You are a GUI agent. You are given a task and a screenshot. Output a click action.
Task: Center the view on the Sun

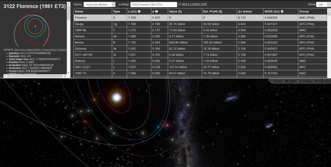(x=278, y=81)
